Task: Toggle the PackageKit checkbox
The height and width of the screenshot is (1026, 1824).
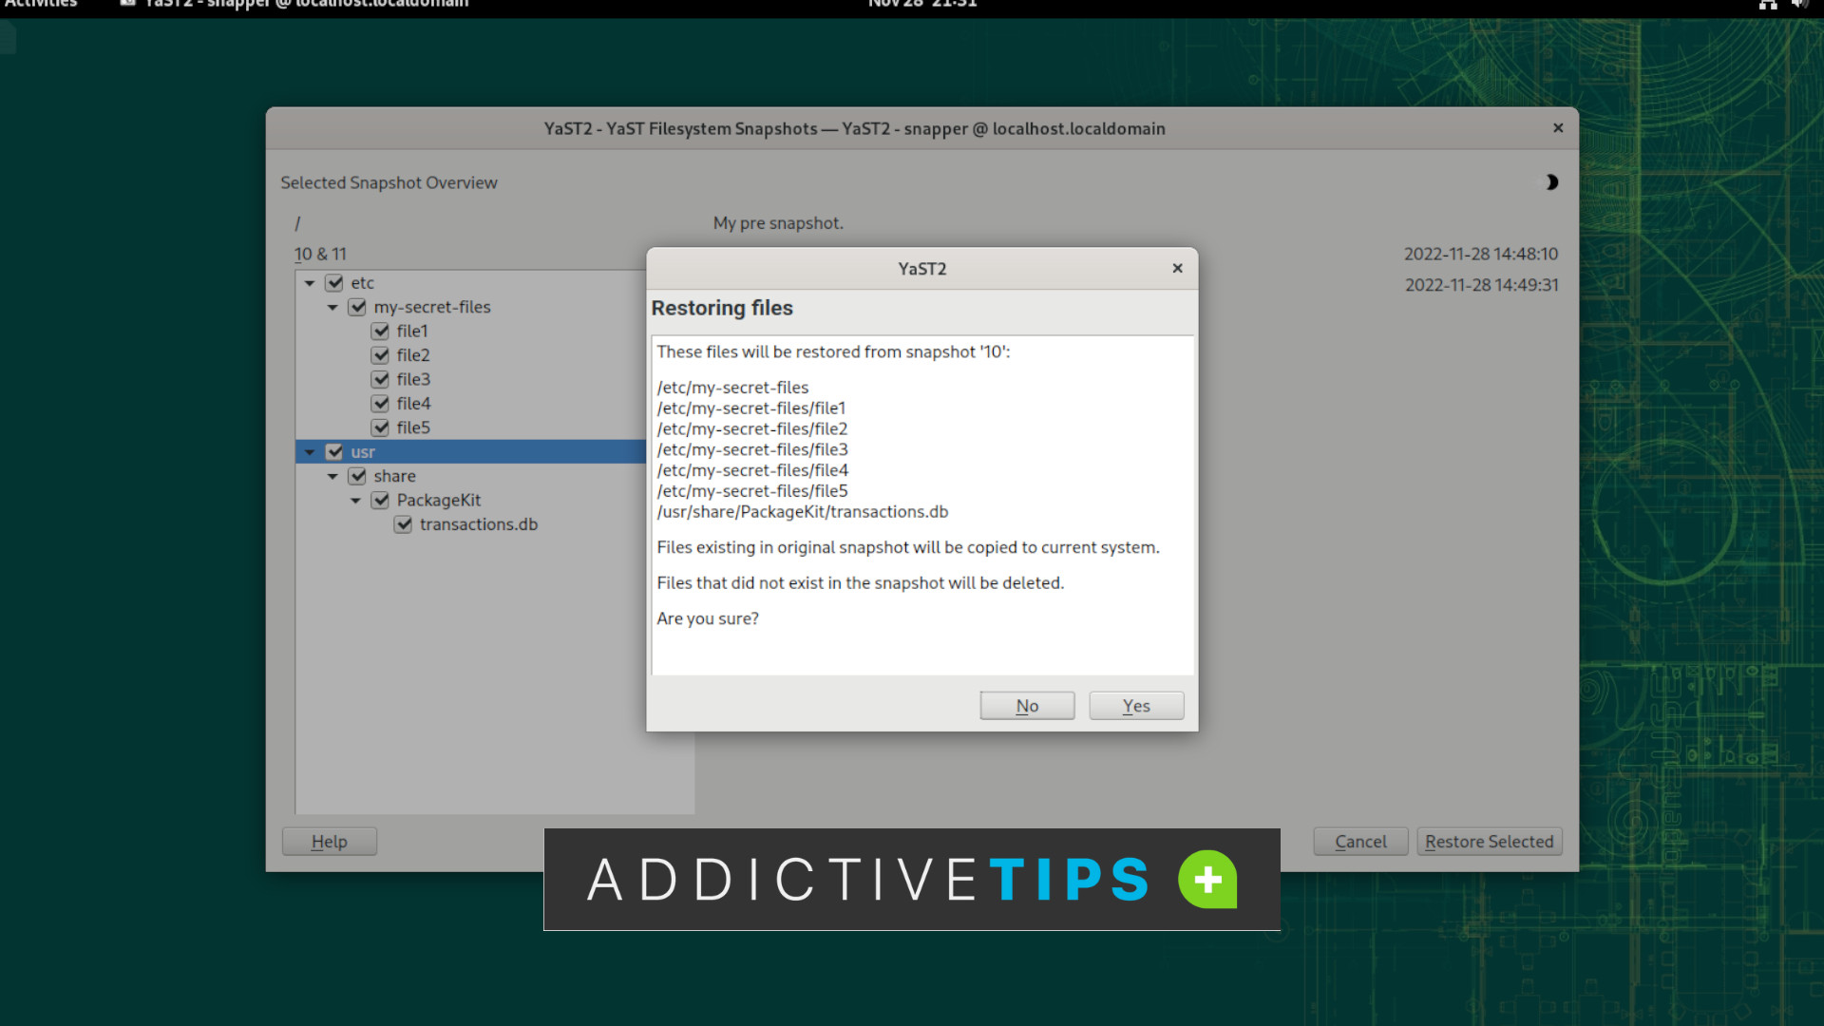Action: [380, 500]
